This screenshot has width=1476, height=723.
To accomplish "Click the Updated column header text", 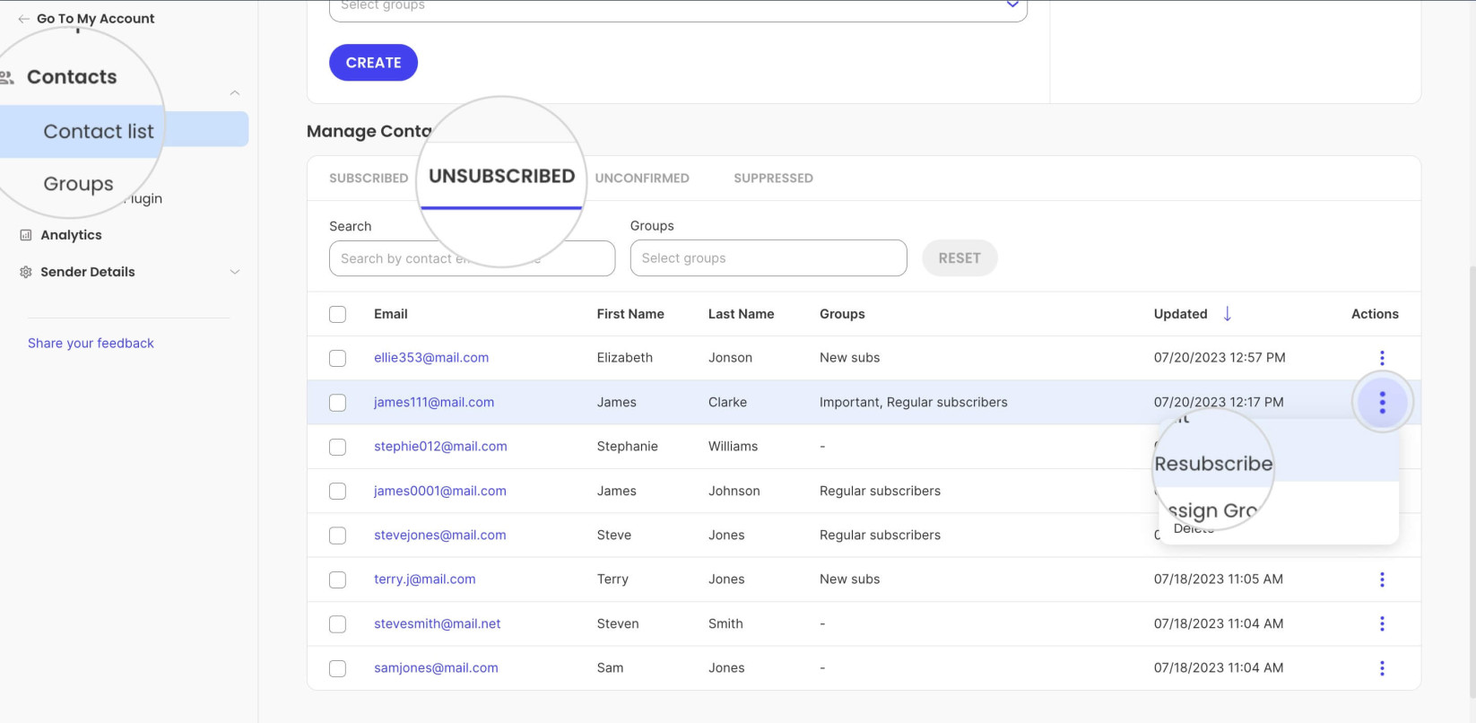I will pyautogui.click(x=1180, y=314).
